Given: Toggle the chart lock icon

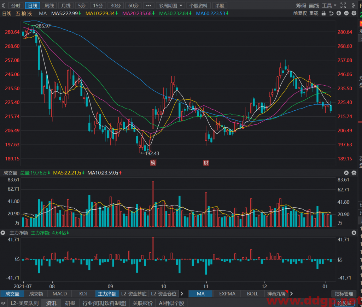Looking at the screenshot, I should click(324, 13).
